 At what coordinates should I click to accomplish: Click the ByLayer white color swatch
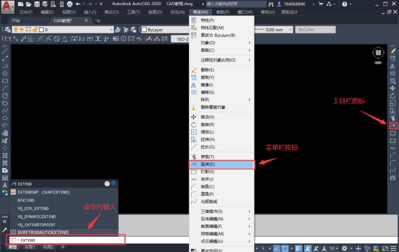(144, 30)
